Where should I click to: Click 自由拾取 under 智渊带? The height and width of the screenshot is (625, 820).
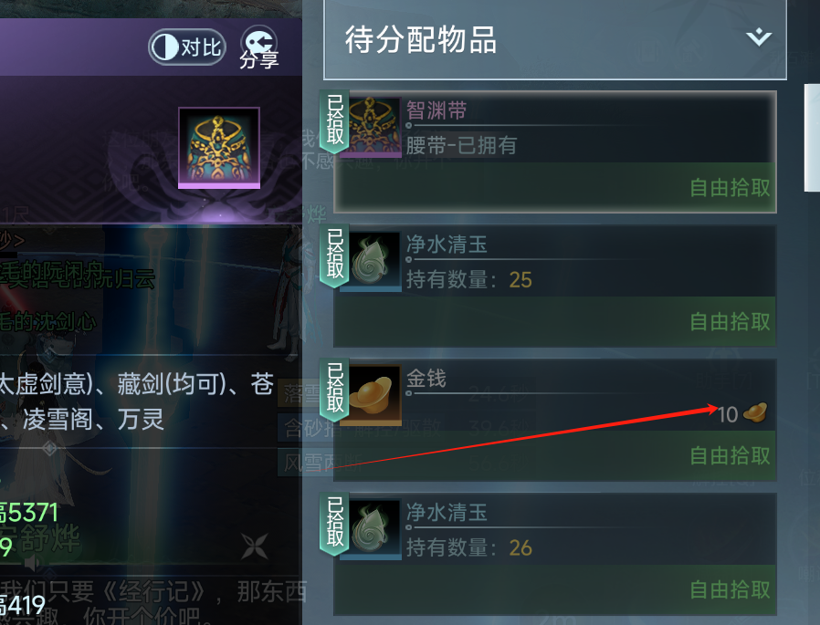pyautogui.click(x=730, y=188)
